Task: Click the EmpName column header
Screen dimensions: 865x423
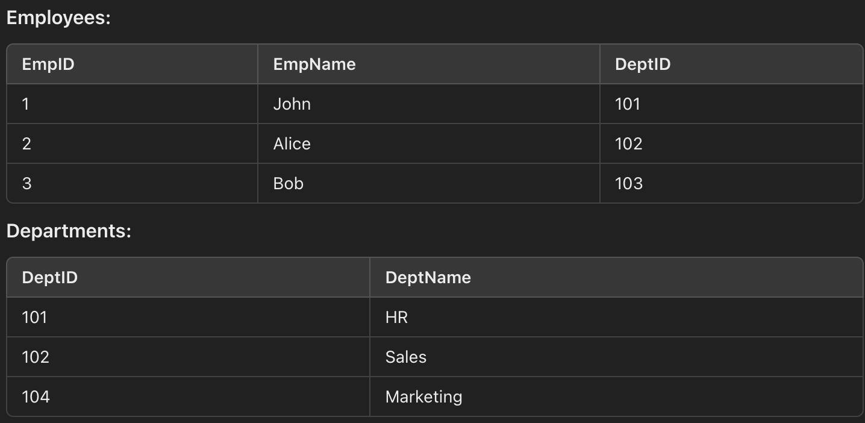Action: (x=314, y=64)
